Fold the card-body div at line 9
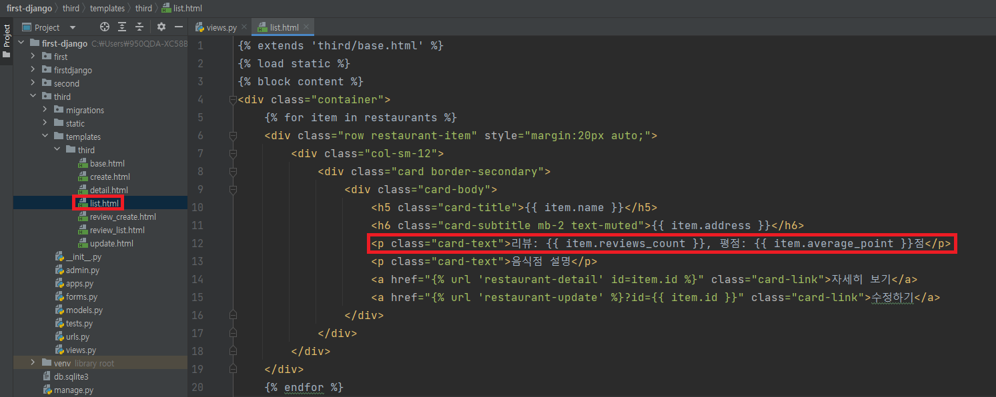The height and width of the screenshot is (397, 996). click(x=233, y=190)
